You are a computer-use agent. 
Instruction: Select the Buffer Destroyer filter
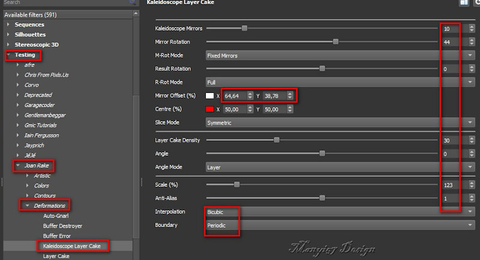click(x=62, y=226)
